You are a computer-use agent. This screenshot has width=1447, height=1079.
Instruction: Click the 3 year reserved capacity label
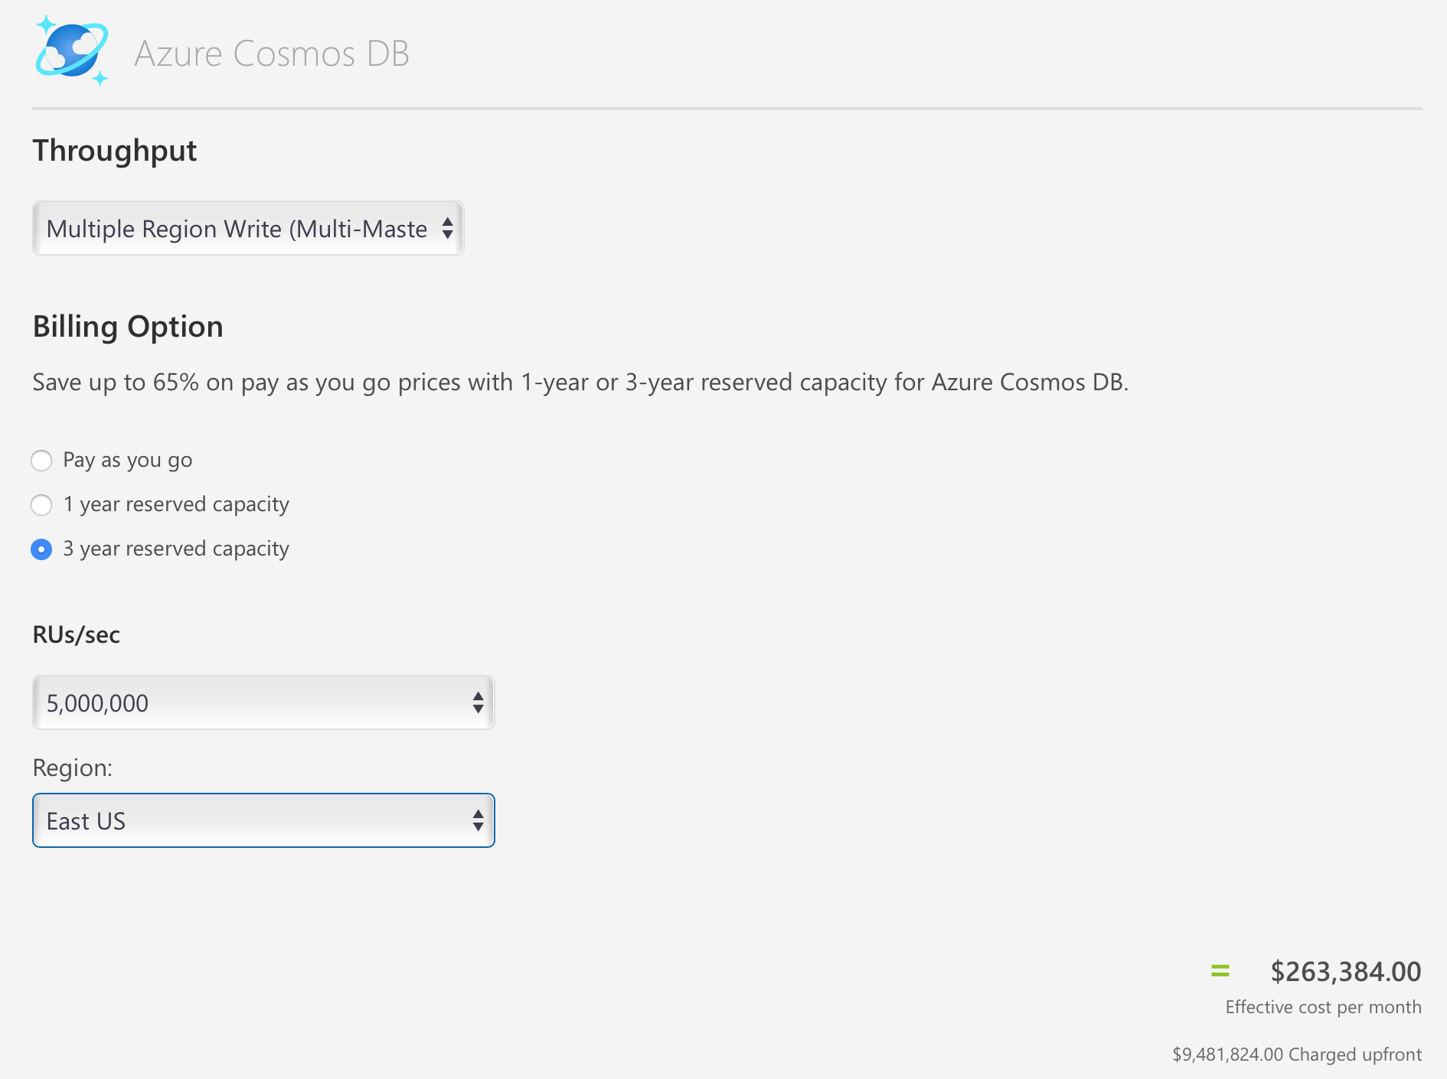click(x=176, y=549)
